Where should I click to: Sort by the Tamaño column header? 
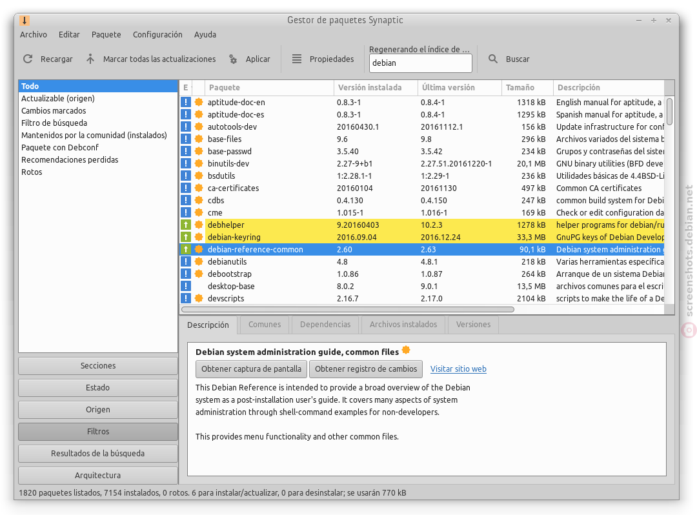coord(528,88)
